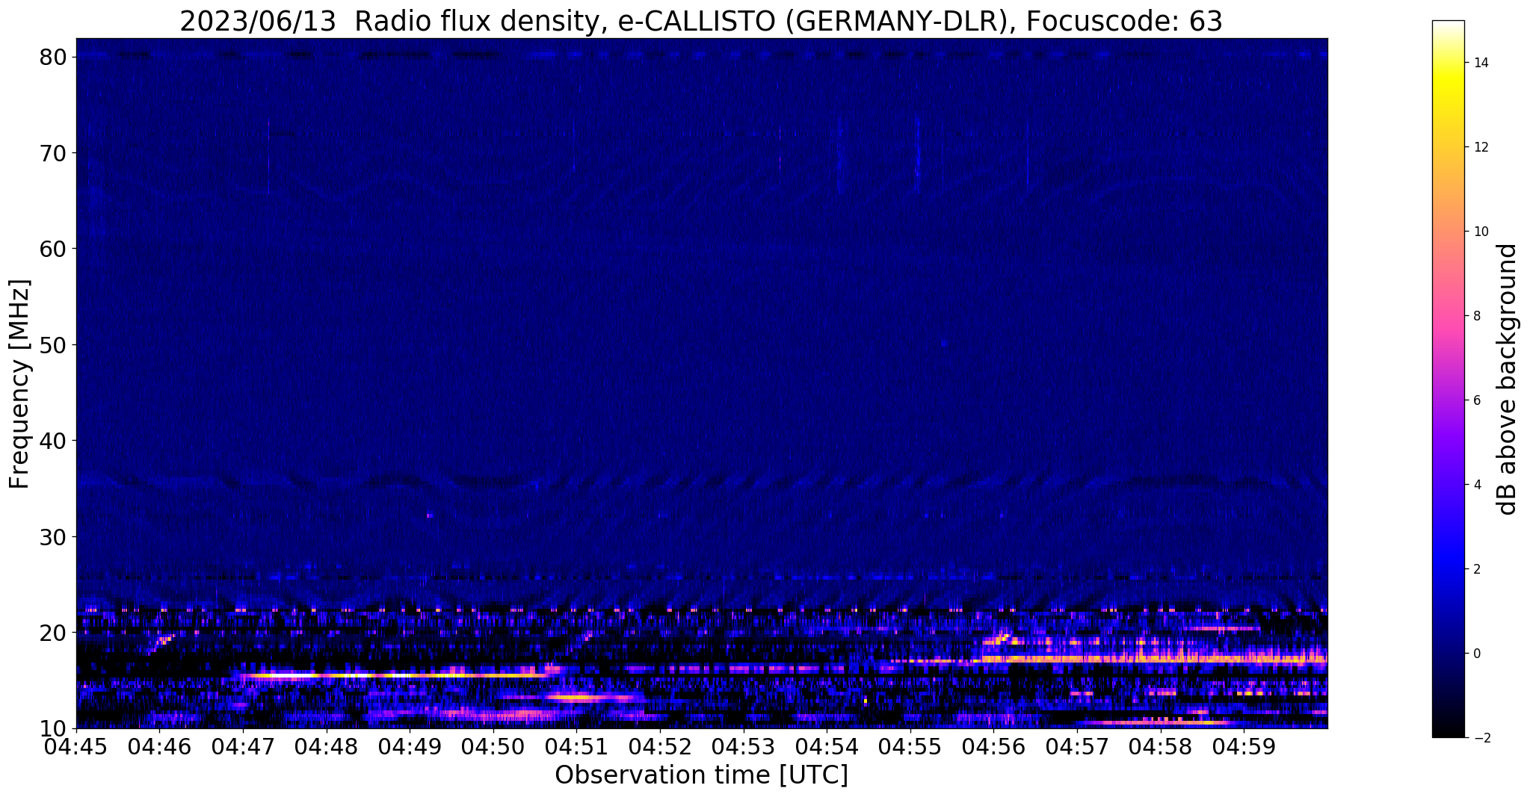The width and height of the screenshot is (1530, 797).
Task: Click the colorbar tick value 8
Action: pyautogui.click(x=1476, y=316)
